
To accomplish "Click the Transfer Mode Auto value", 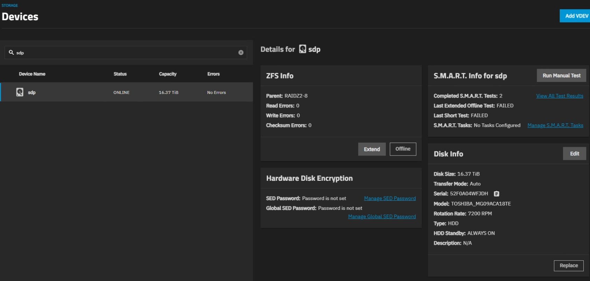I will point(475,184).
